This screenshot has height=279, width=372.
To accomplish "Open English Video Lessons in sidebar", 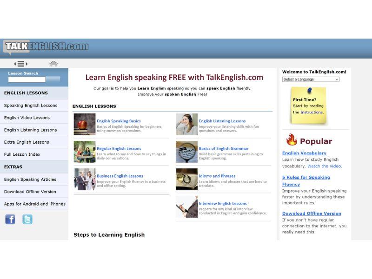I will coord(34,118).
